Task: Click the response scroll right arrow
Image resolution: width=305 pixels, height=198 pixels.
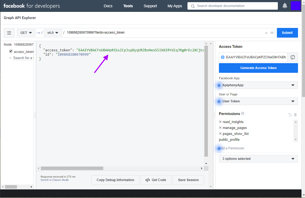Action: [x=202, y=168]
